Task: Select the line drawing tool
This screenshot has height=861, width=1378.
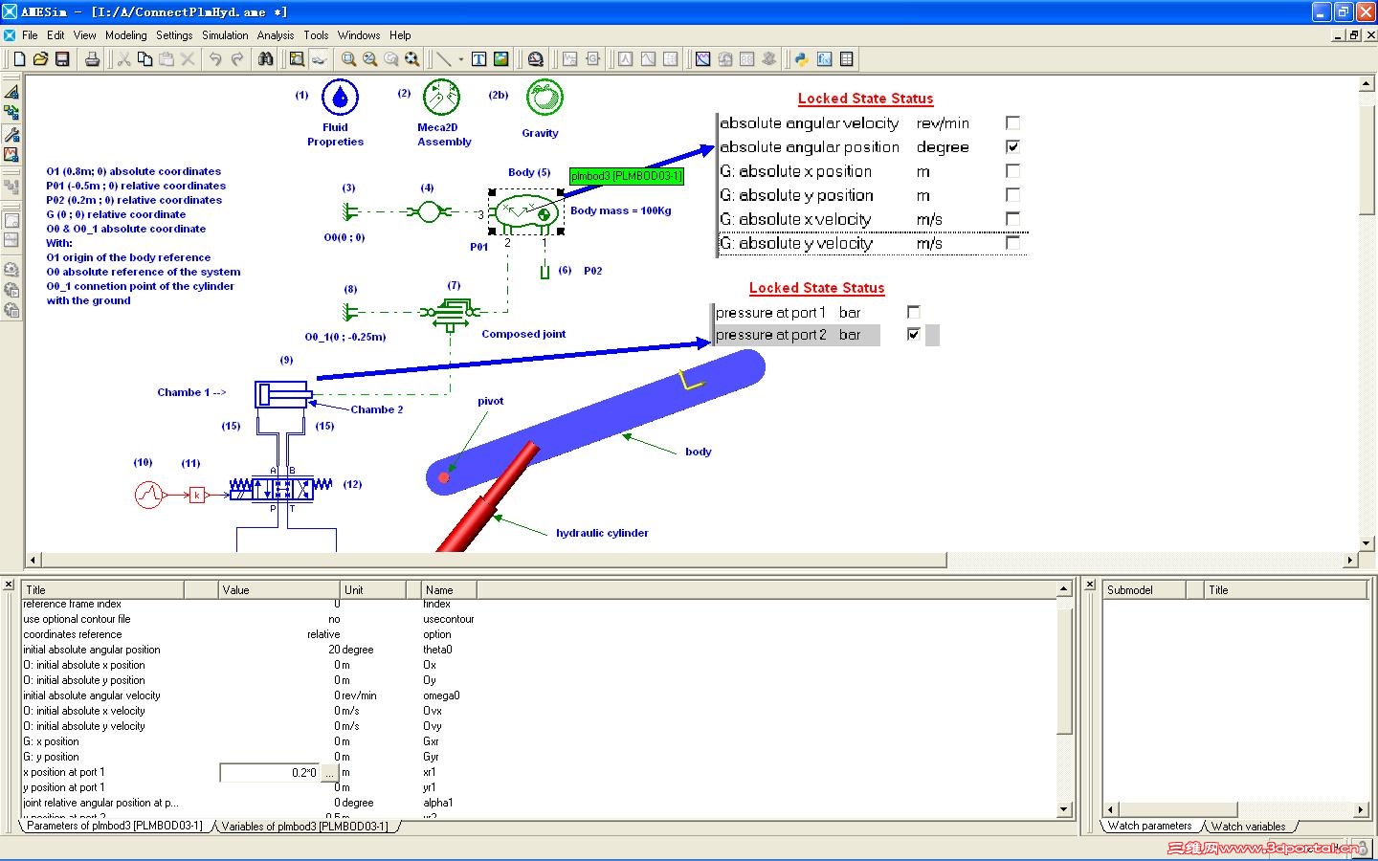Action: [x=442, y=59]
